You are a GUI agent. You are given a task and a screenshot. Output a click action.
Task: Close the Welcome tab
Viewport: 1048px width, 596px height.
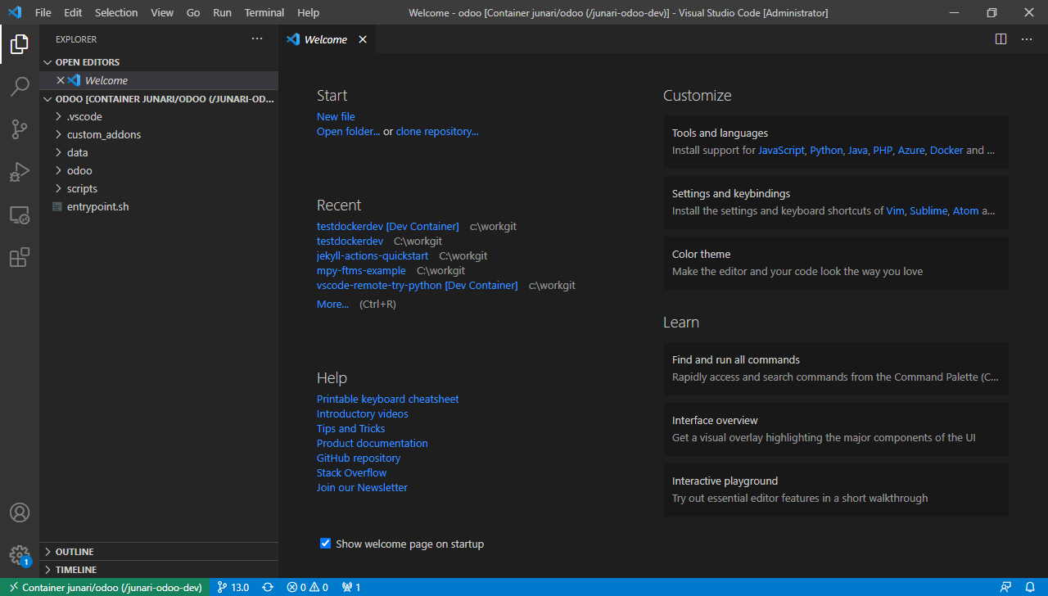click(x=363, y=39)
